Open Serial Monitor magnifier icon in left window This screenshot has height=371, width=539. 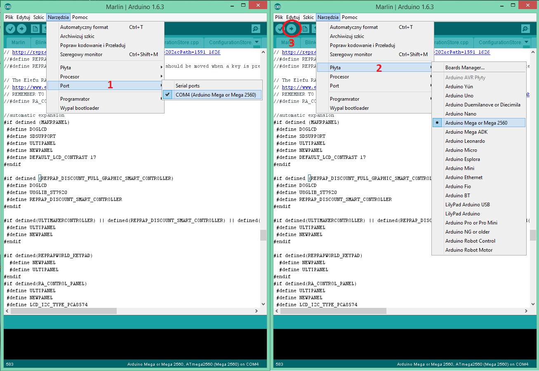click(256, 29)
